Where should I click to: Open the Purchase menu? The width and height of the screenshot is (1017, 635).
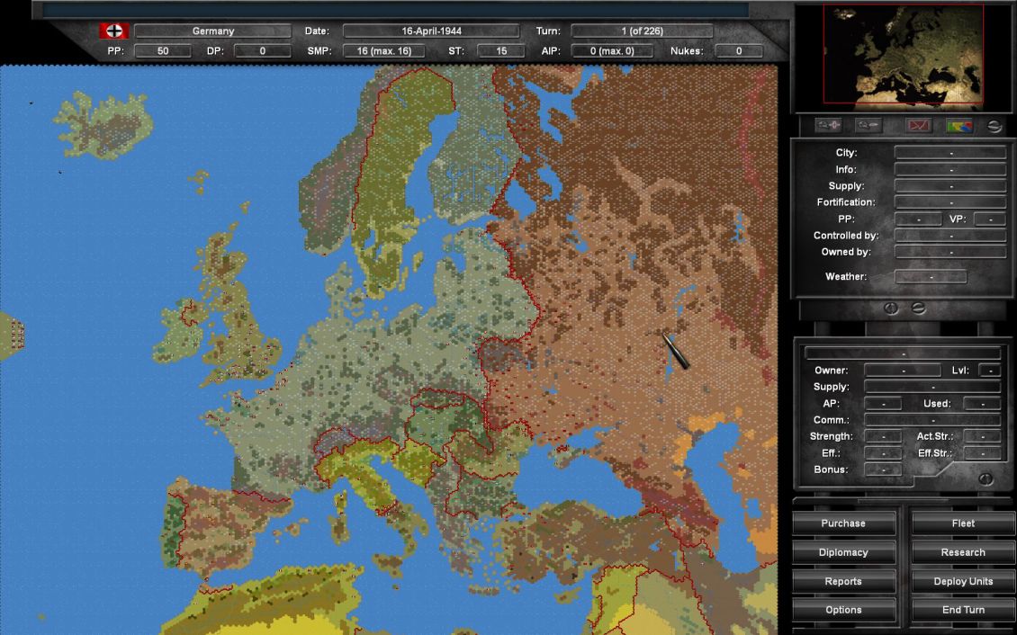(x=843, y=523)
